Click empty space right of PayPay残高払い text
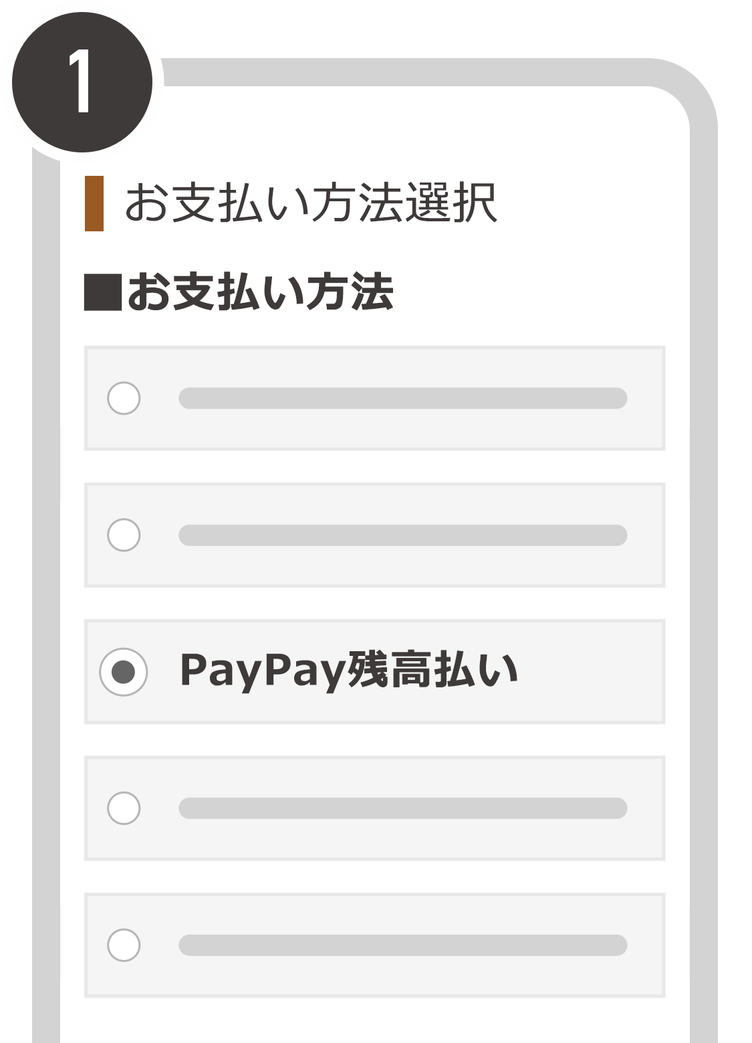Screen dimensions: 752x1043 (590, 672)
